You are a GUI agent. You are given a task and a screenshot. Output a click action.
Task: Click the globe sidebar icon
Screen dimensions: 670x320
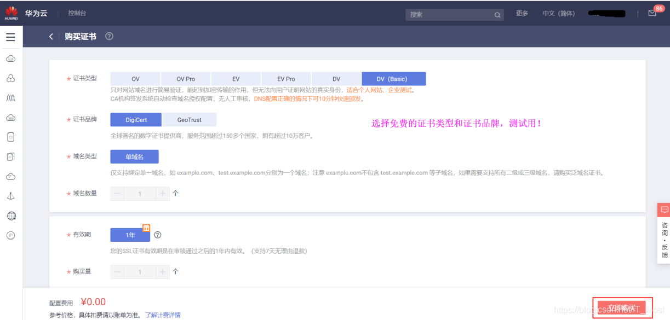[x=11, y=216]
